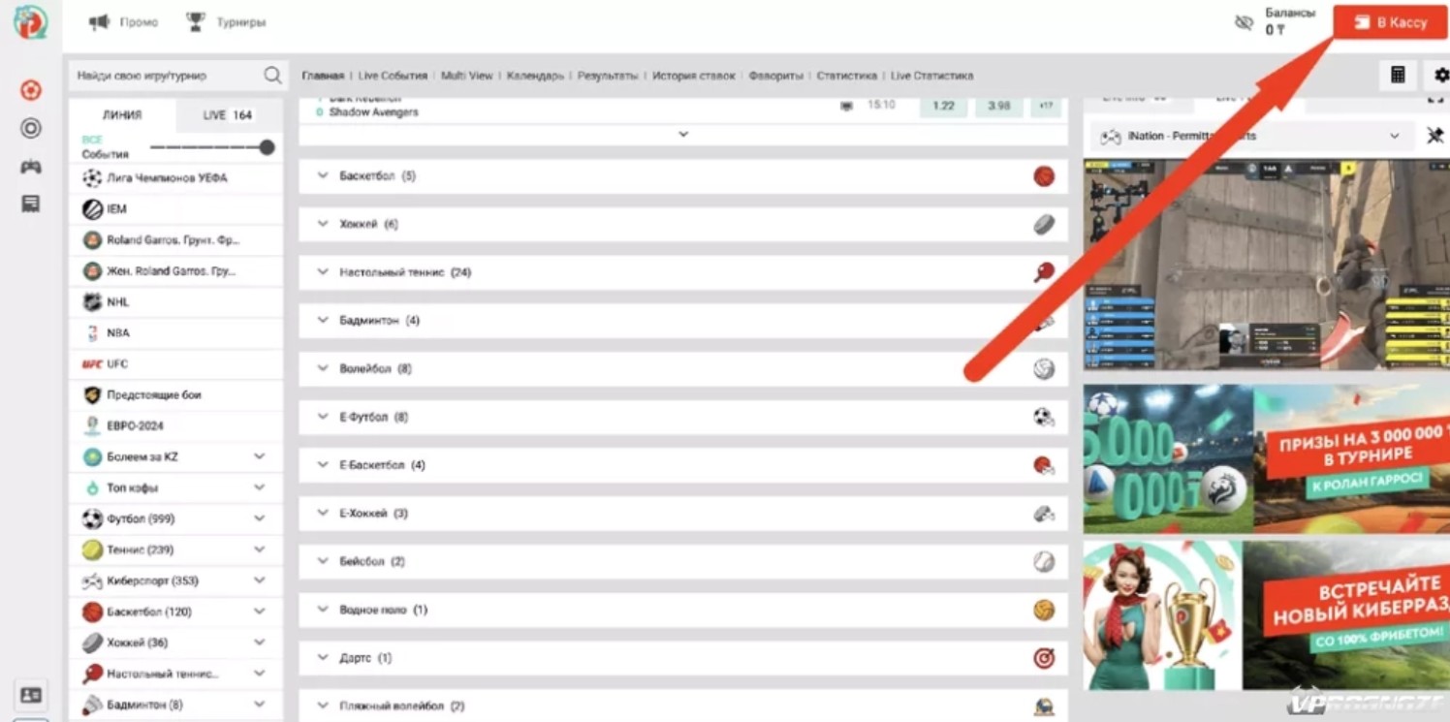The width and height of the screenshot is (1450, 722).
Task: Click the Турниры trophy icon
Action: [x=196, y=21]
